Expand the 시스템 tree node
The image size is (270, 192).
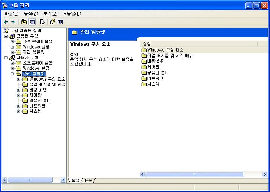click(19, 112)
